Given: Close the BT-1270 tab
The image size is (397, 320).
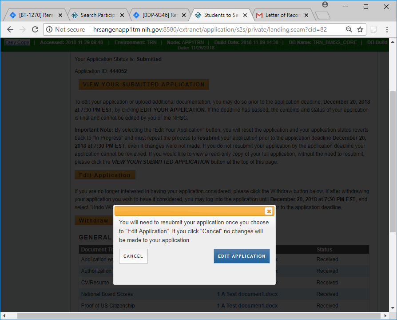Looking at the screenshot, I should tap(60, 15).
